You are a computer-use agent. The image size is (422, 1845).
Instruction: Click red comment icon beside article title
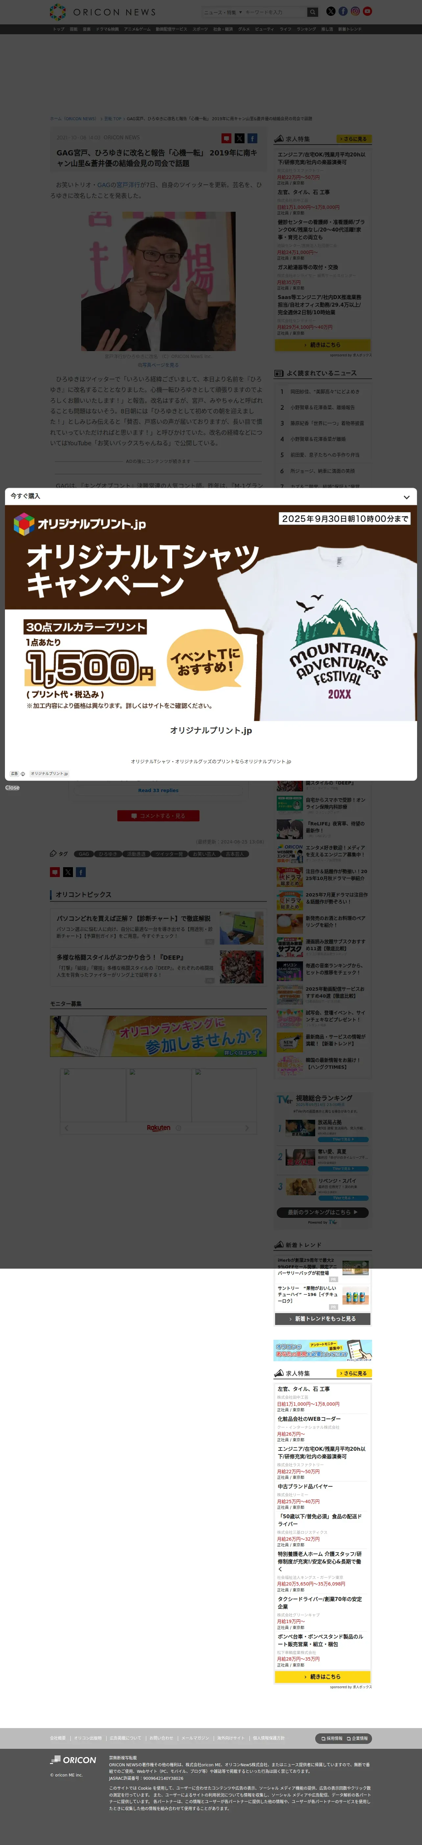226,138
